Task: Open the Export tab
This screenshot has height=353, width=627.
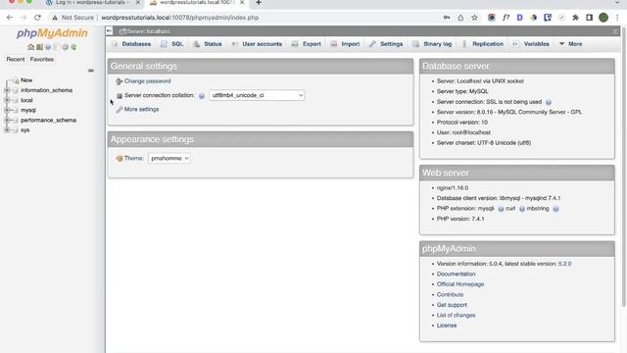Action: tap(307, 44)
